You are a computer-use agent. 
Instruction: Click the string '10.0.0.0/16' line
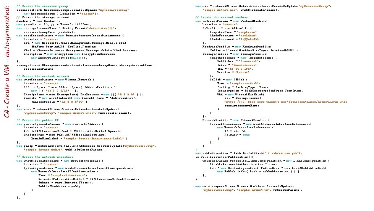(54, 91)
